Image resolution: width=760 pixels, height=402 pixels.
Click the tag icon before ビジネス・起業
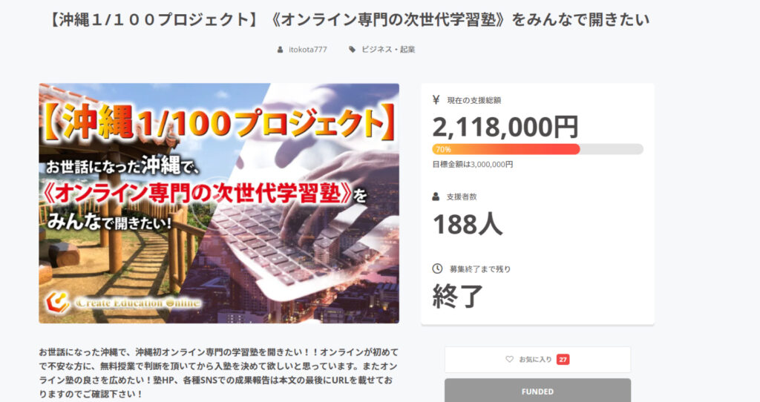click(353, 50)
